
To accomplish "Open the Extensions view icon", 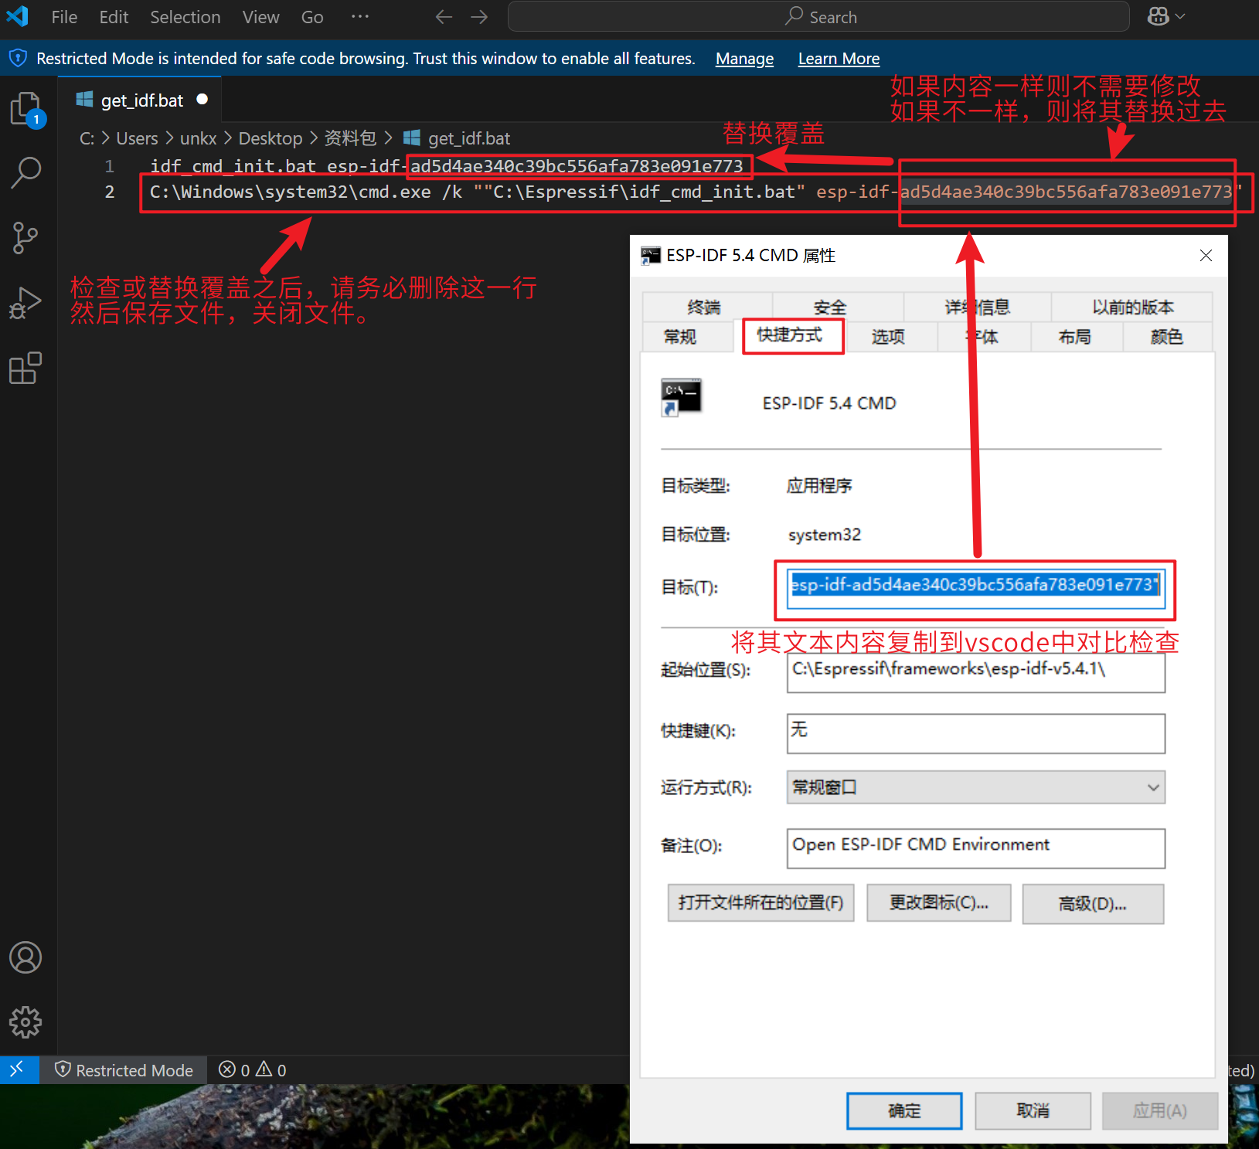I will [26, 368].
